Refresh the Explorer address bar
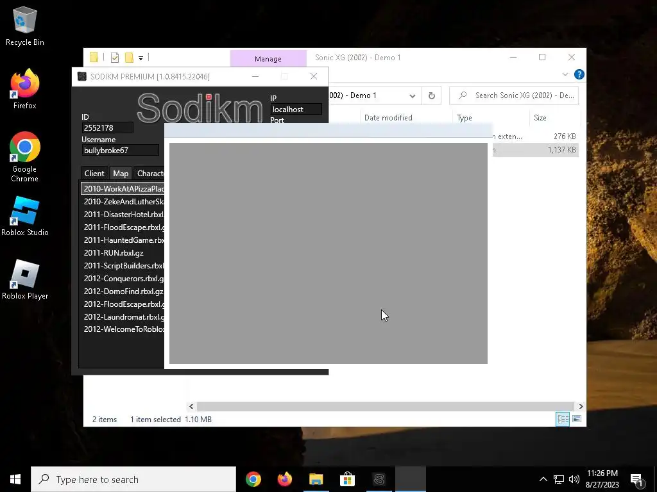 [432, 96]
